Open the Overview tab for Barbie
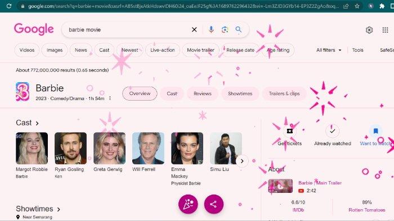The width and height of the screenshot is (394, 221). point(140,93)
